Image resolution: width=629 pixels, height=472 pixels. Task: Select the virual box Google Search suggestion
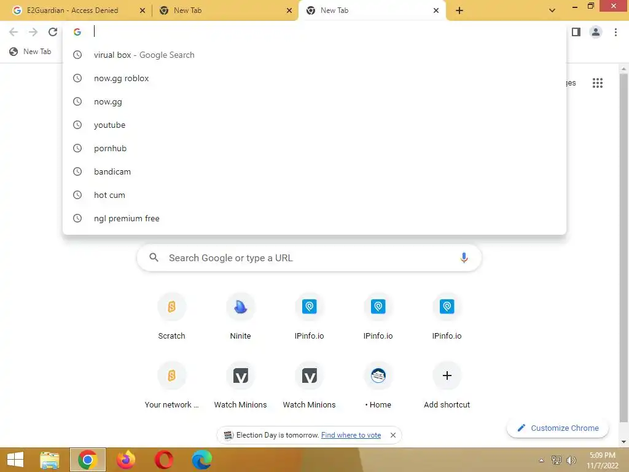click(x=314, y=55)
